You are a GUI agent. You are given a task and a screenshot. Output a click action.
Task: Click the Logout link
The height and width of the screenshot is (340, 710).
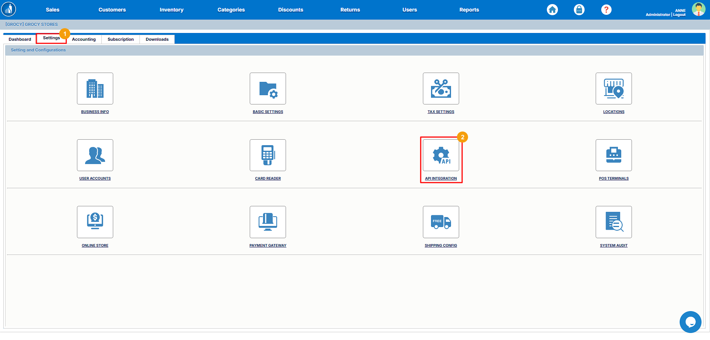pyautogui.click(x=679, y=15)
